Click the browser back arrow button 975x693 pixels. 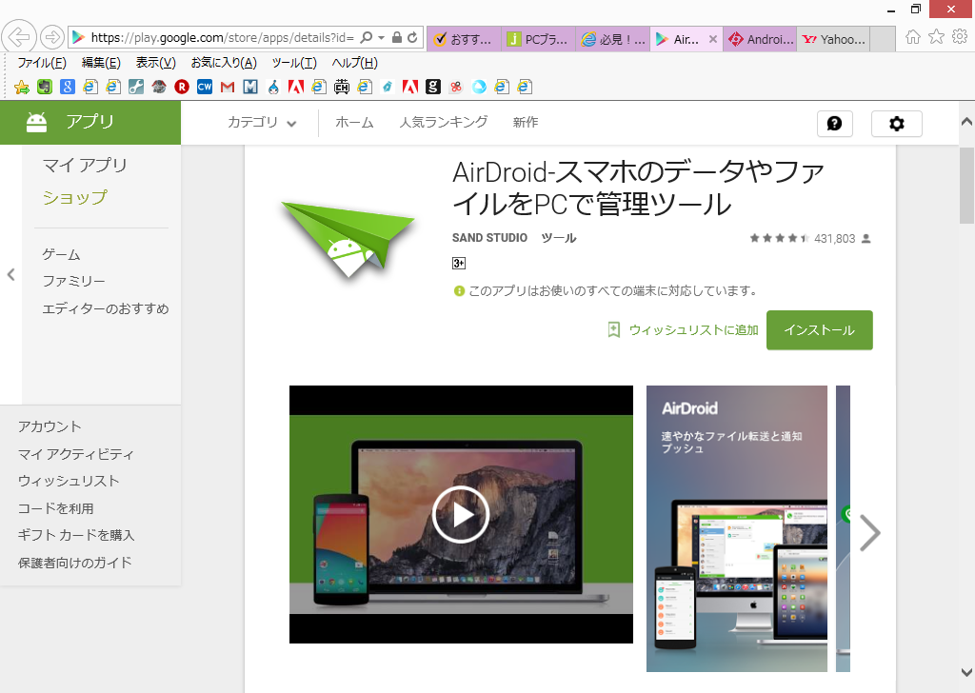click(x=19, y=37)
